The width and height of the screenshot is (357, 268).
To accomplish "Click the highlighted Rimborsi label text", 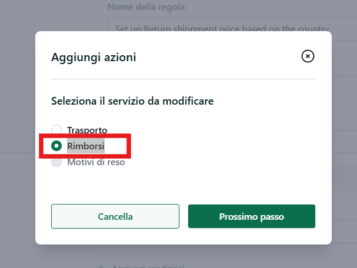I will click(86, 146).
